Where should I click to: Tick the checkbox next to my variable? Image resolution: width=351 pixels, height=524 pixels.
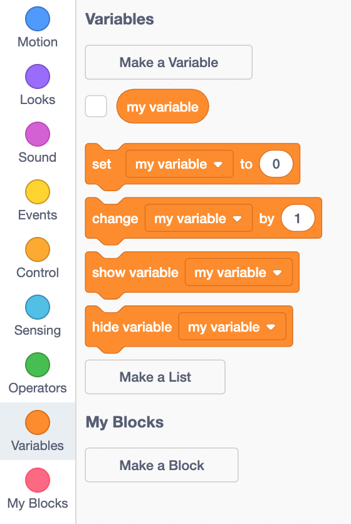[x=96, y=107]
